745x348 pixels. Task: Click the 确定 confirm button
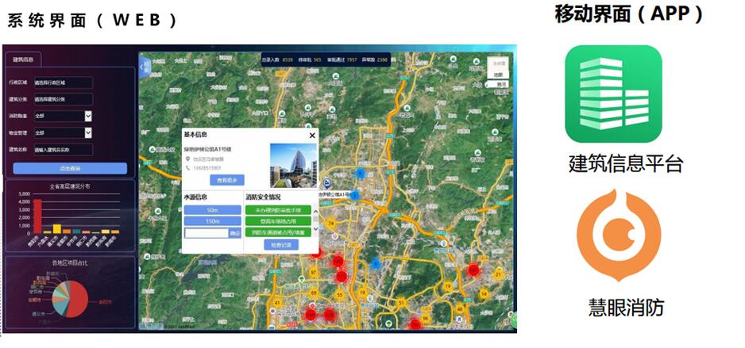[x=235, y=233]
